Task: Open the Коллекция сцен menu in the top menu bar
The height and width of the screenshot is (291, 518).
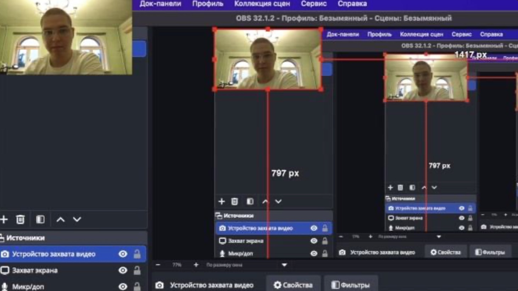Action: [262, 4]
